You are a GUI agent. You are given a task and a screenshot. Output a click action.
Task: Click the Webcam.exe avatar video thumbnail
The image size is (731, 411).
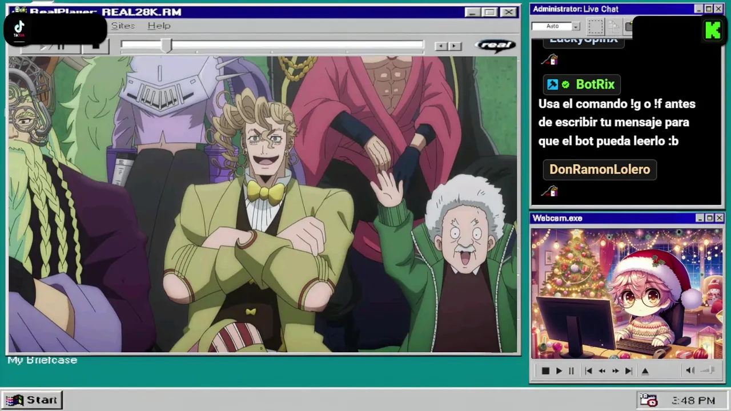[626, 294]
